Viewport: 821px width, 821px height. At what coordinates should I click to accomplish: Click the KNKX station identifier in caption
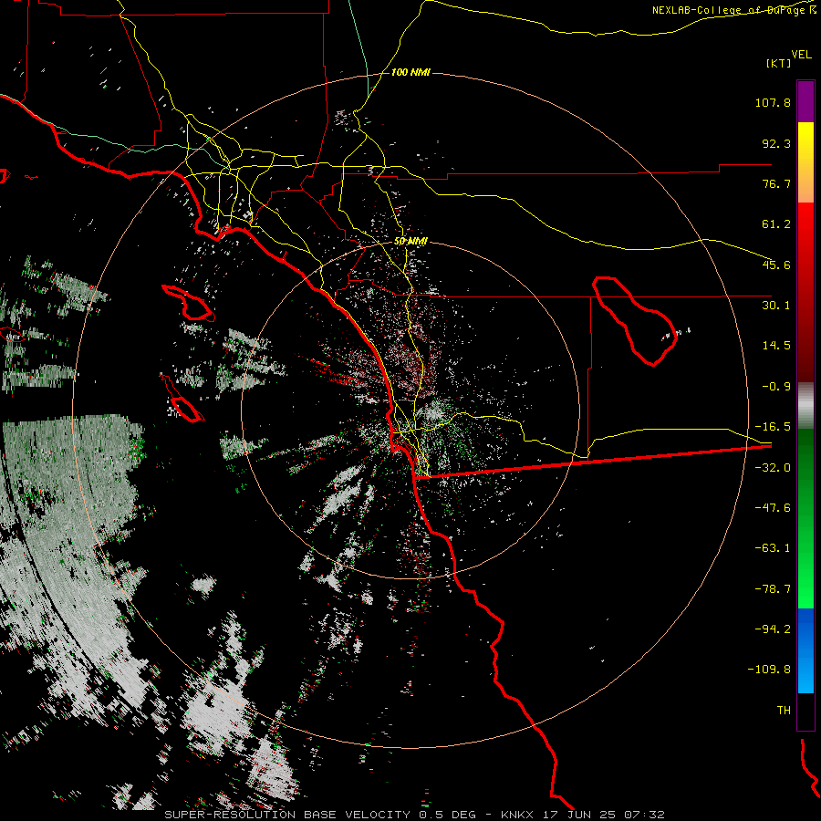click(x=517, y=815)
